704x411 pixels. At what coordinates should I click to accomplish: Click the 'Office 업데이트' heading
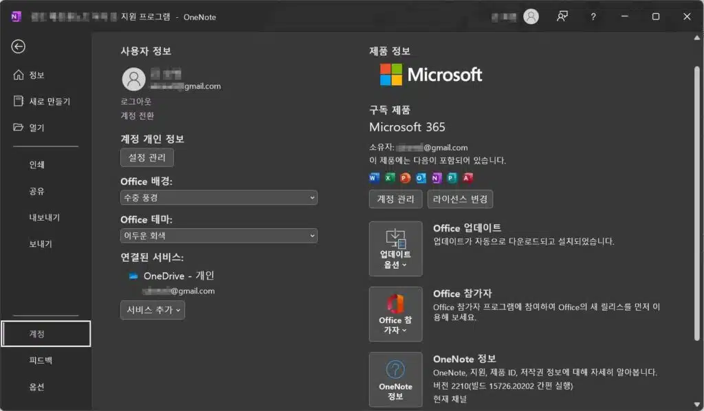click(x=467, y=228)
